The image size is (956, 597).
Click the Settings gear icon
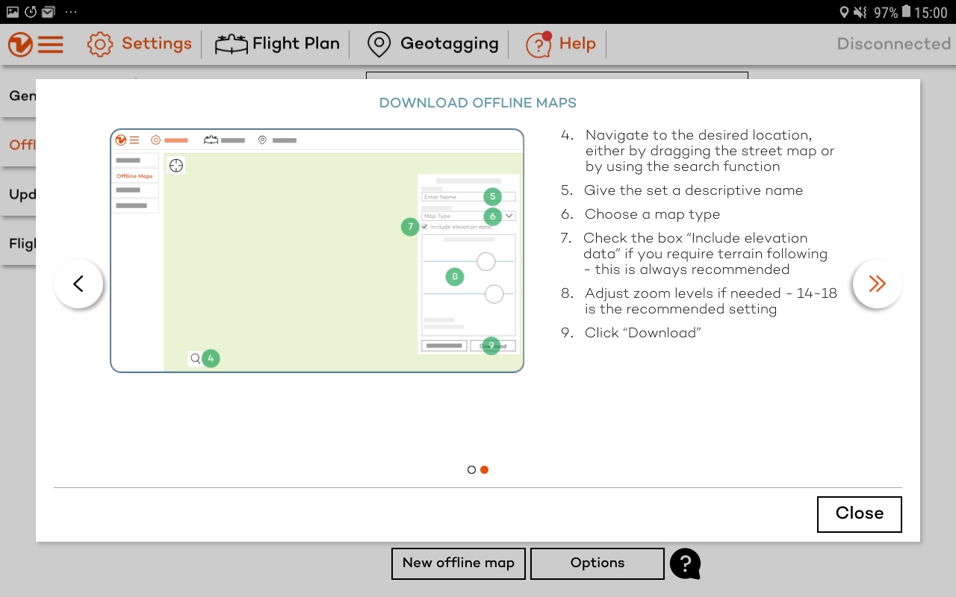(100, 45)
